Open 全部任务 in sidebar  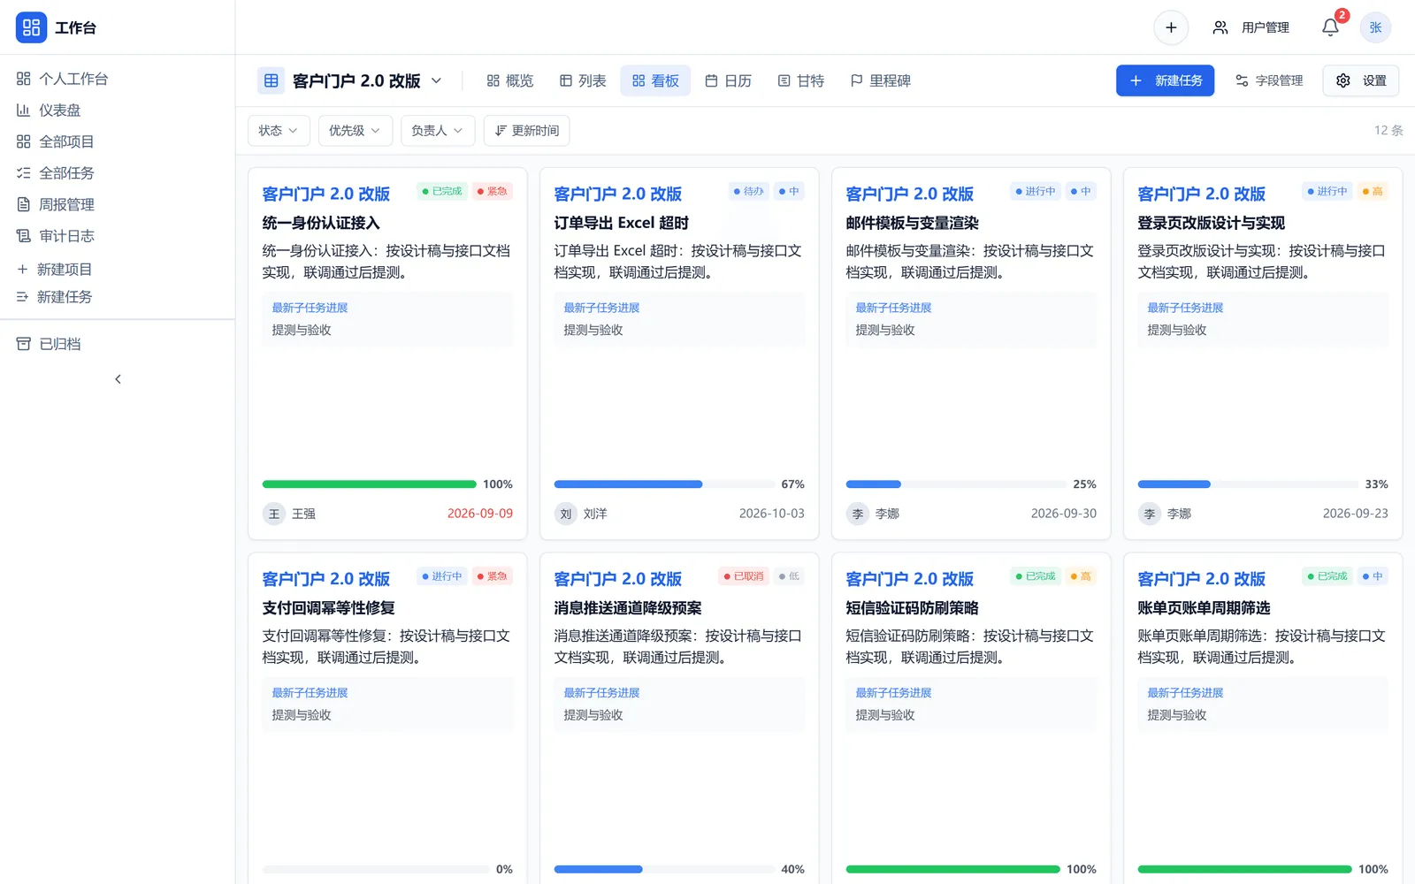point(117,173)
